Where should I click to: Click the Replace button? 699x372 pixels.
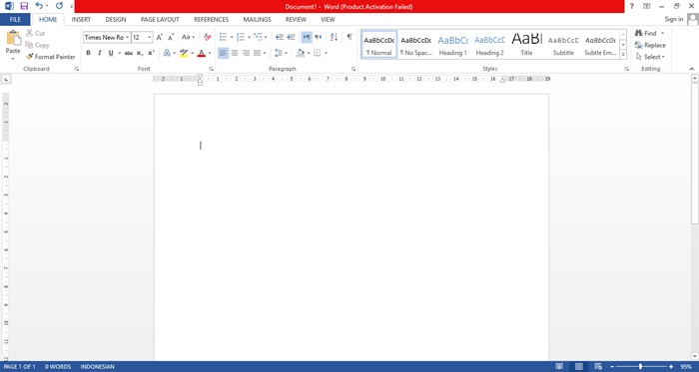[650, 45]
